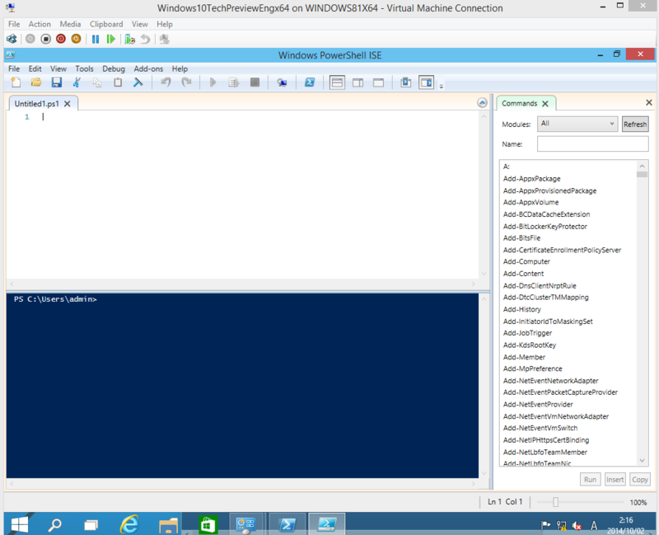Close the Untitled1.ps1 tab

68,104
